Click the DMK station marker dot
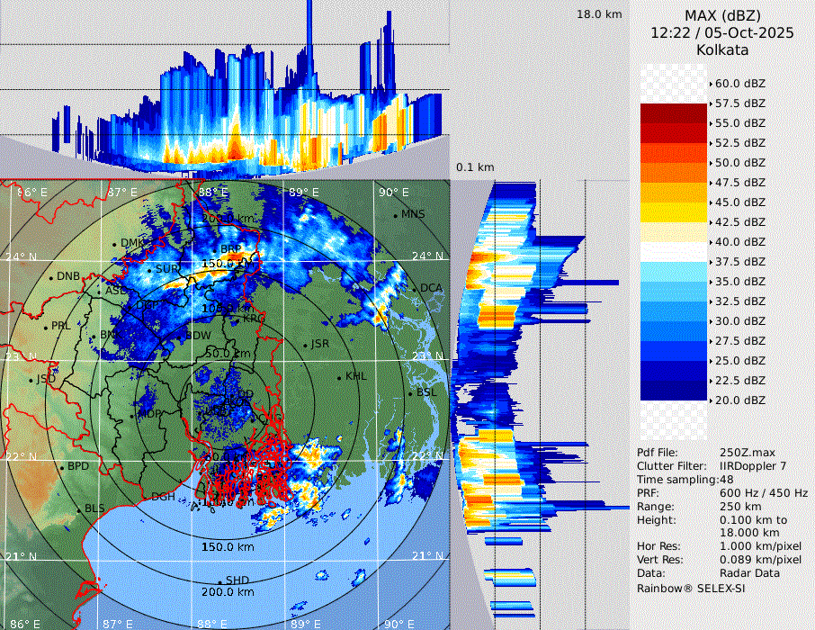The width and height of the screenshot is (815, 630). tap(114, 244)
